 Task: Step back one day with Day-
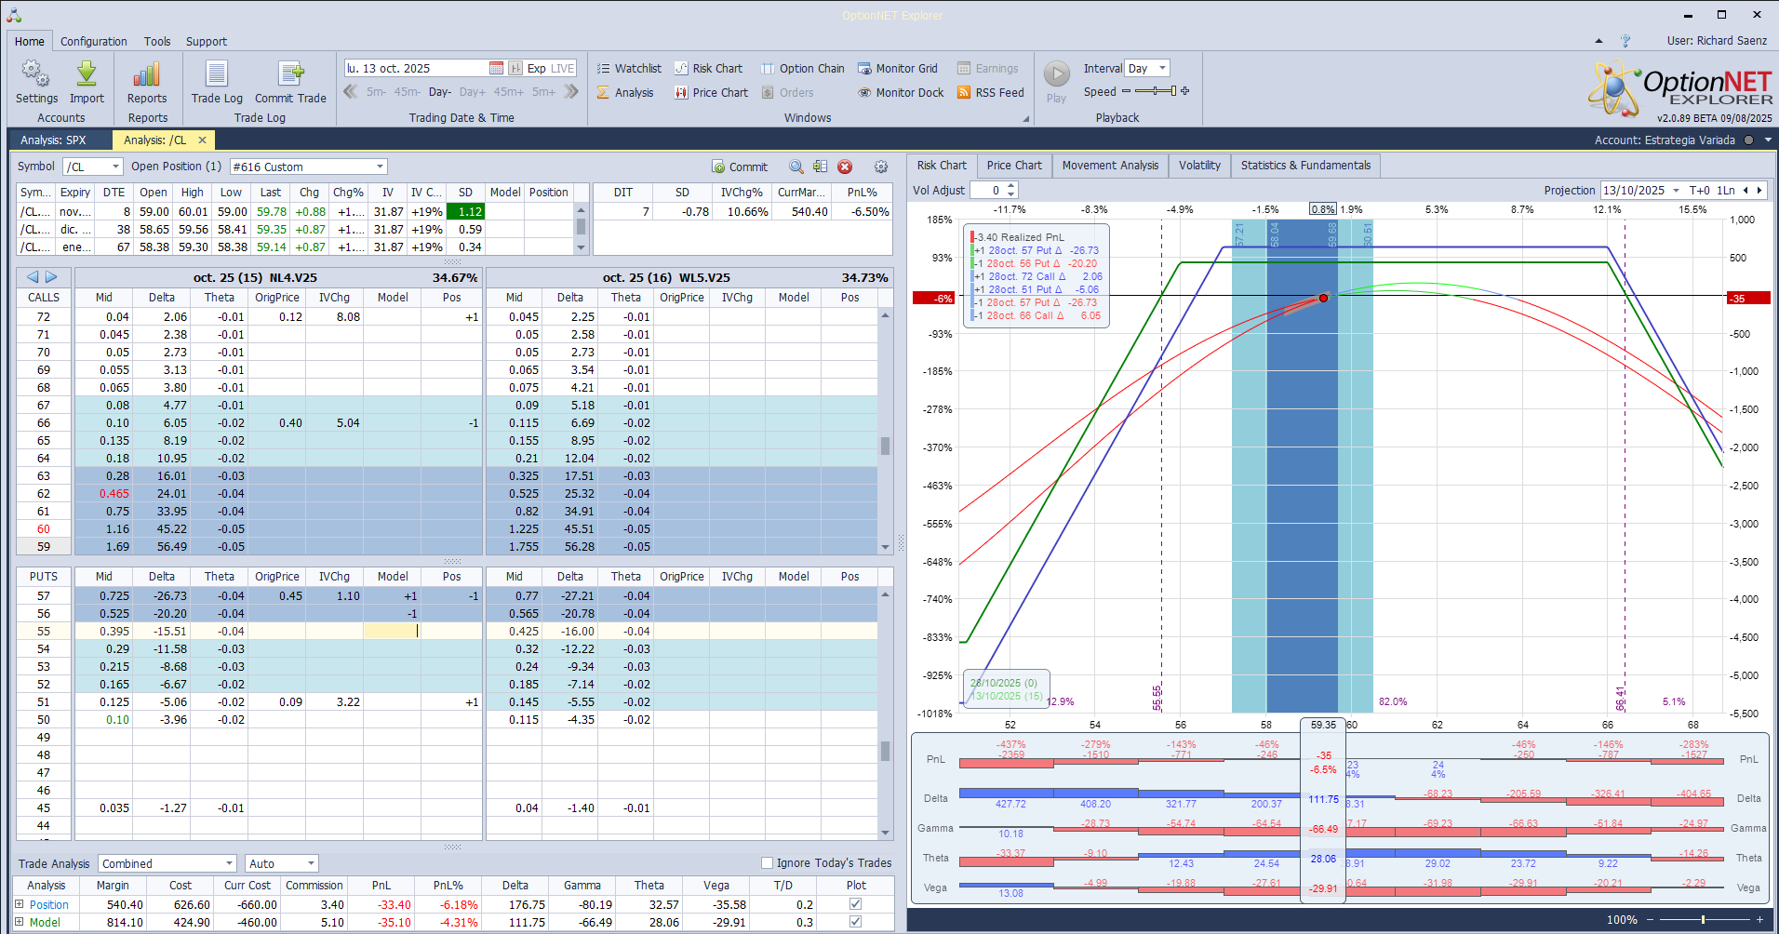pos(440,92)
